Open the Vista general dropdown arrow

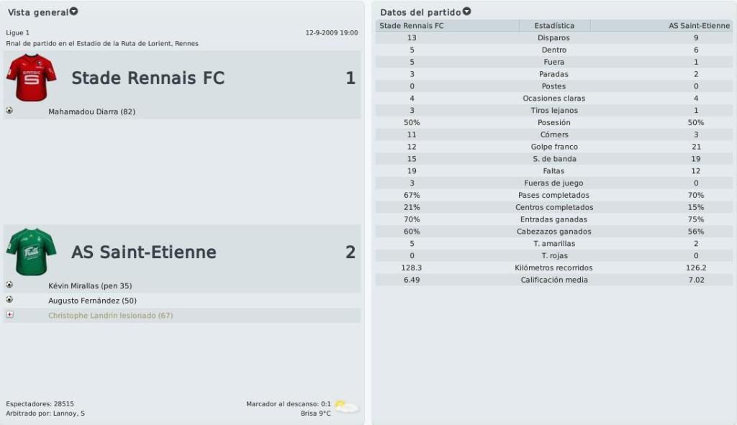pyautogui.click(x=74, y=12)
